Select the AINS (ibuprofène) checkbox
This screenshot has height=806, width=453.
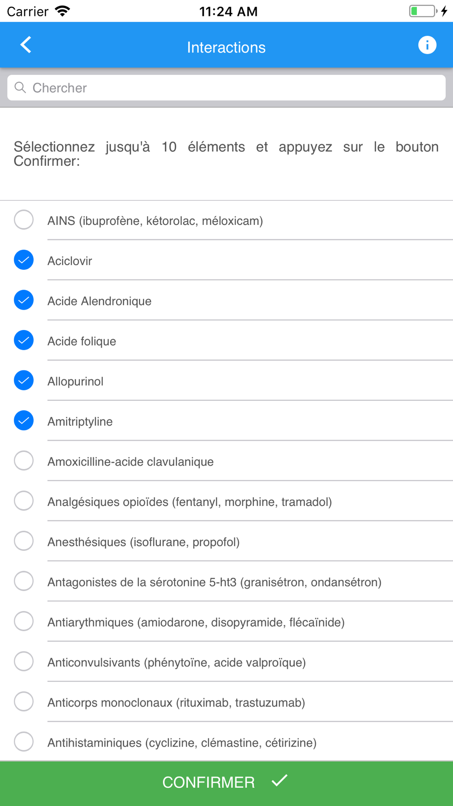[24, 220]
